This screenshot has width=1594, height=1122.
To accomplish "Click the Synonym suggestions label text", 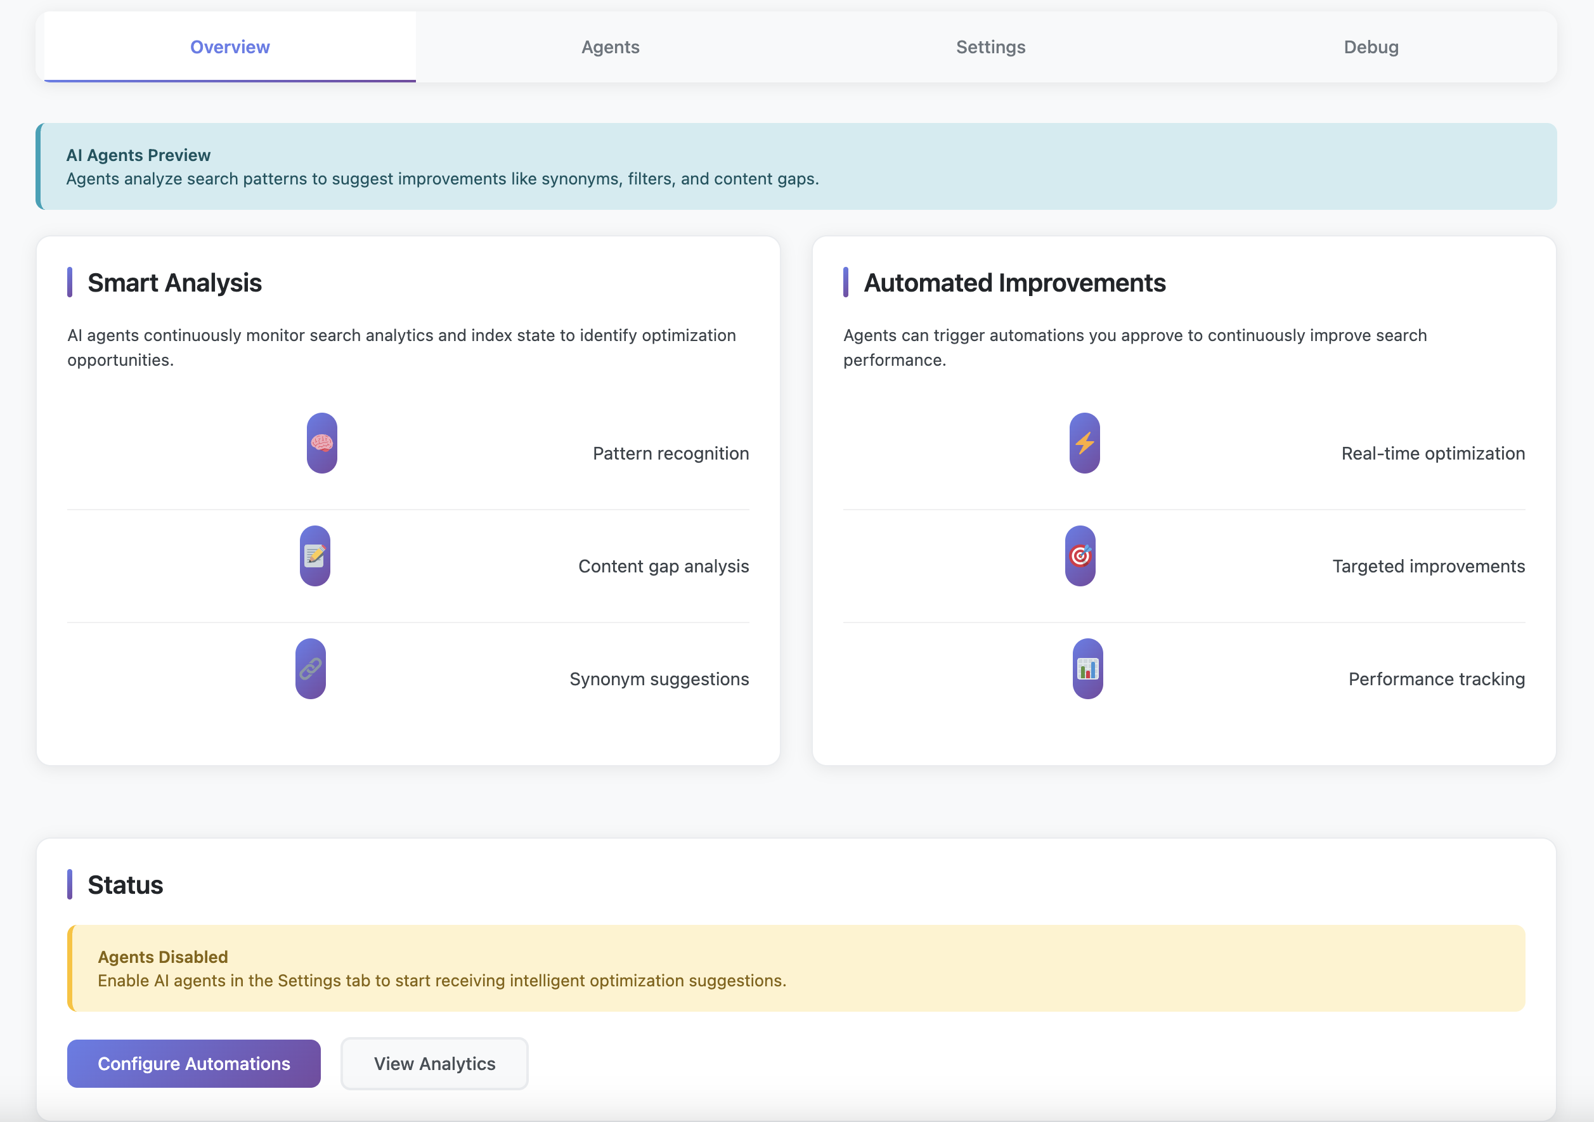I will pos(659,679).
